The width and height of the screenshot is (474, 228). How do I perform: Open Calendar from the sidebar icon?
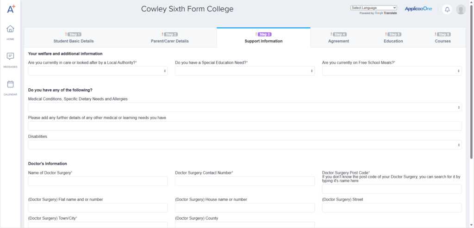(10, 84)
